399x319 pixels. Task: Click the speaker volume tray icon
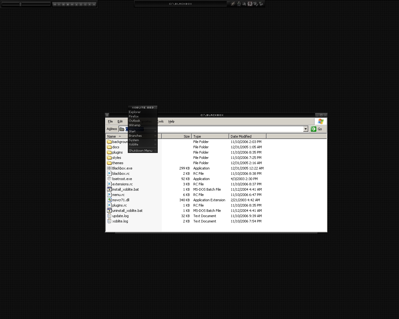pyautogui.click(x=255, y=4)
